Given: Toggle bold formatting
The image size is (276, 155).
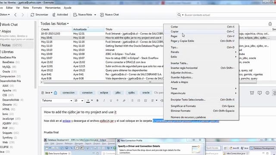Looking at the screenshot, I should [x=97, y=100].
